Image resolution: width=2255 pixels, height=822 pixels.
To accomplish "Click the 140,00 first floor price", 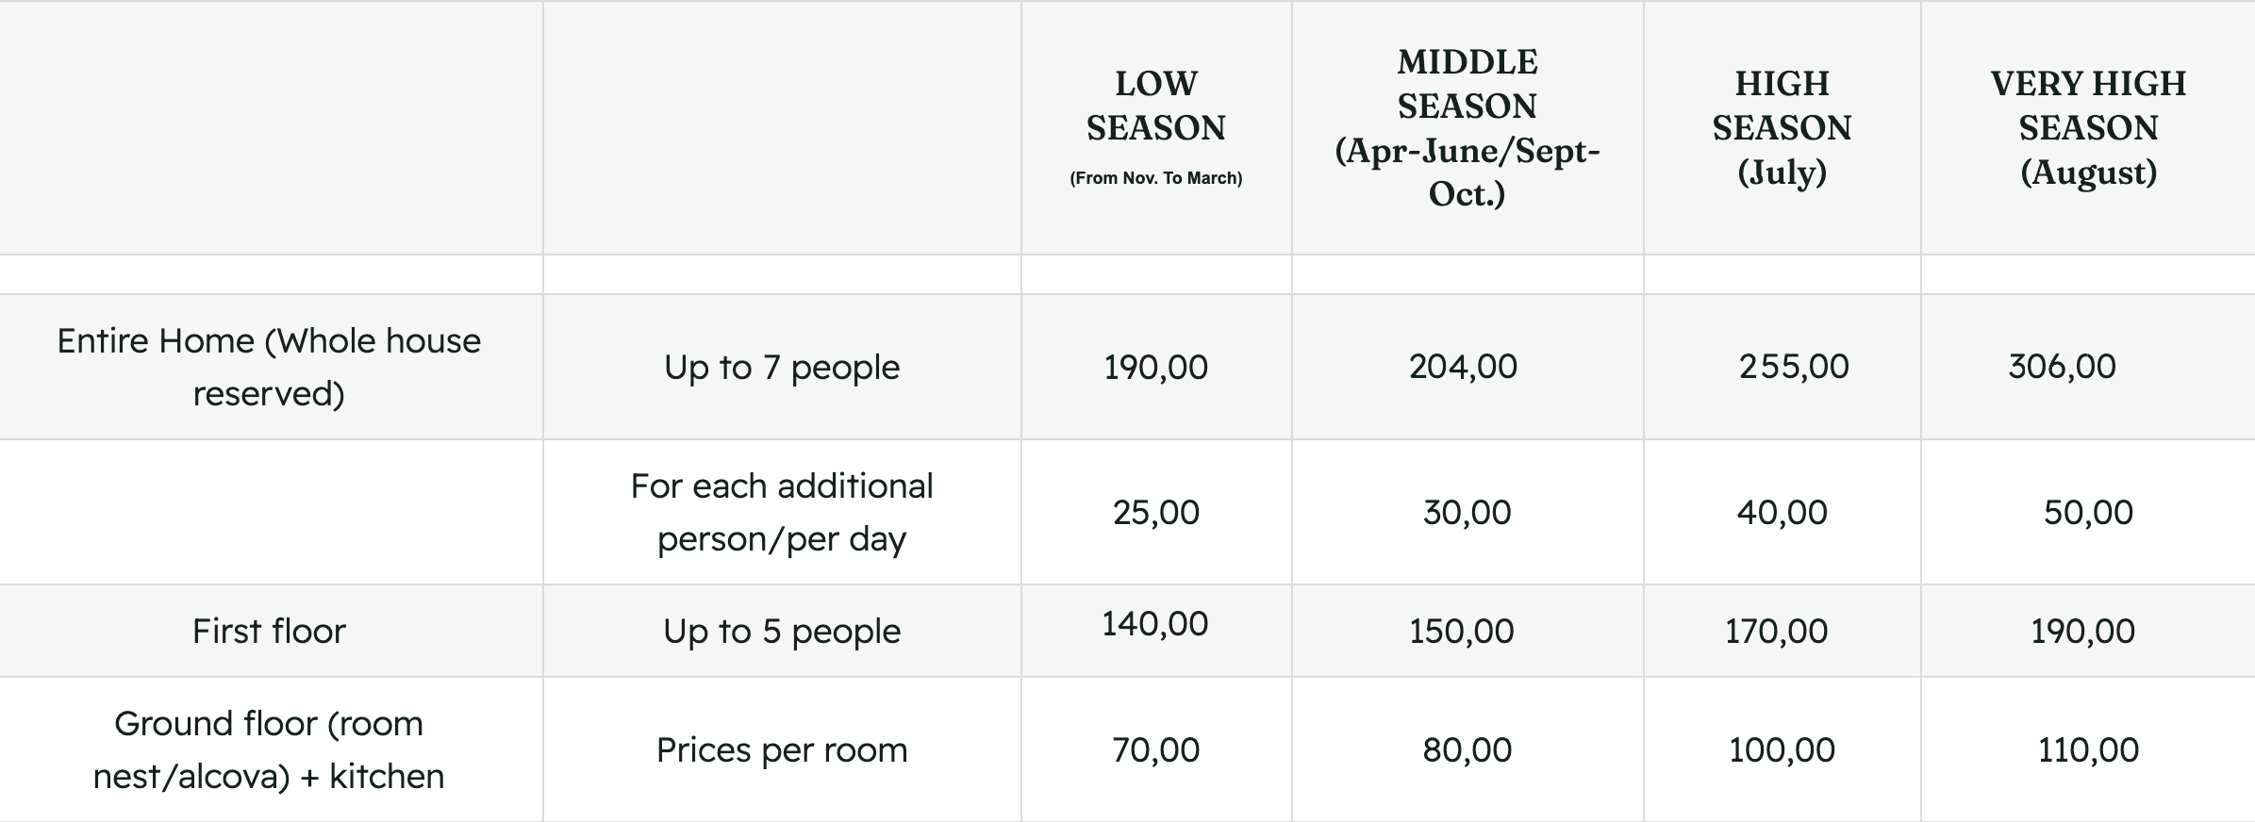I will [1154, 624].
